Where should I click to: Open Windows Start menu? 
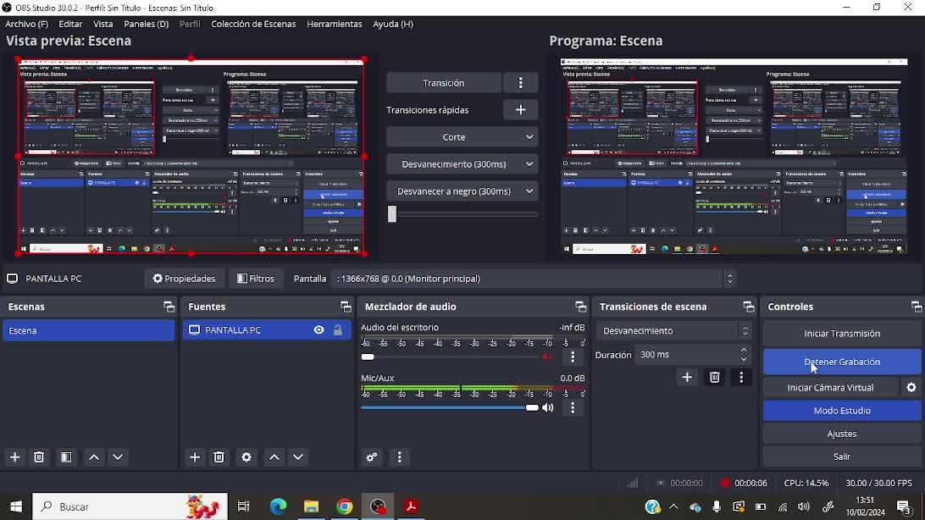click(x=16, y=506)
